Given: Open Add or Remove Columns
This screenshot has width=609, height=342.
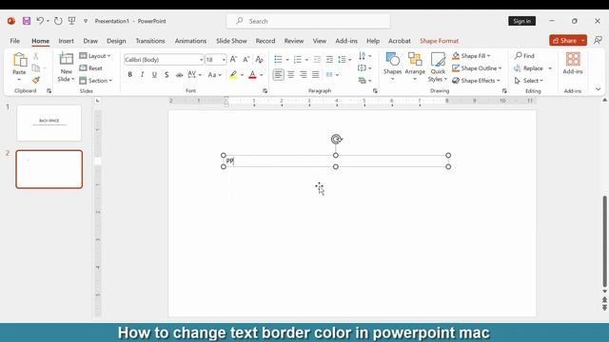Looking at the screenshot, I should 332,74.
